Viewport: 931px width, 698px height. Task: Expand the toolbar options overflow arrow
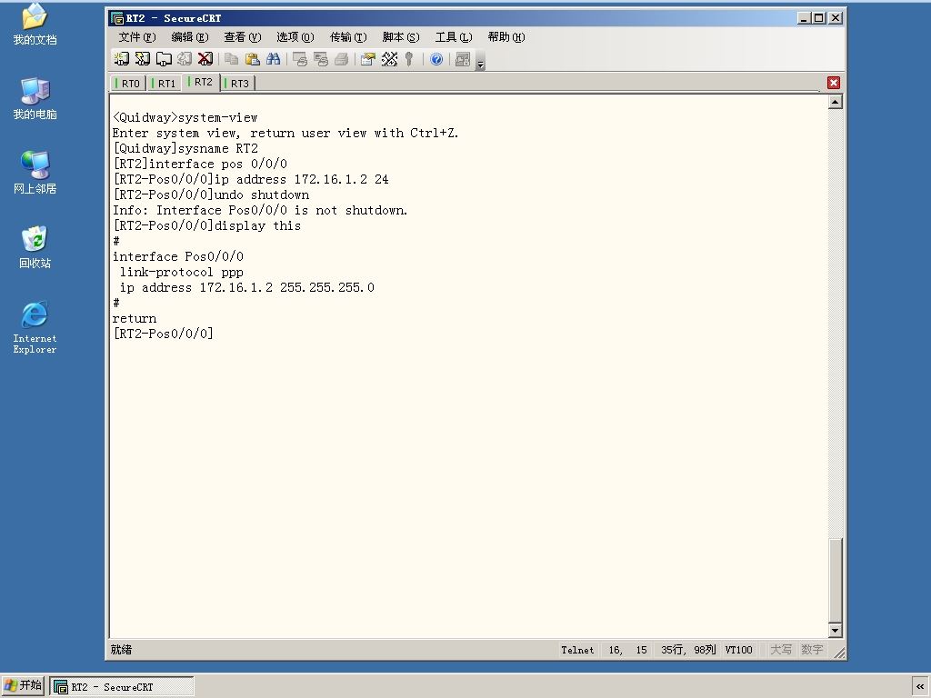click(x=480, y=60)
